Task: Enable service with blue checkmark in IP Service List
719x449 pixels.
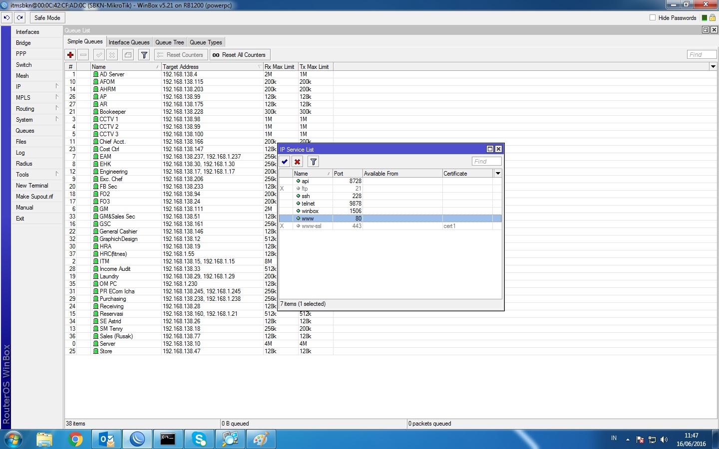Action: coord(285,162)
